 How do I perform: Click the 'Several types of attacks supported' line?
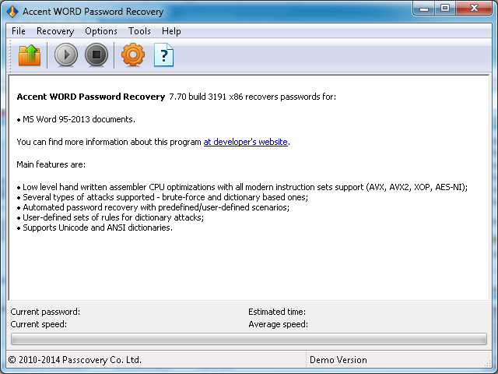(163, 197)
